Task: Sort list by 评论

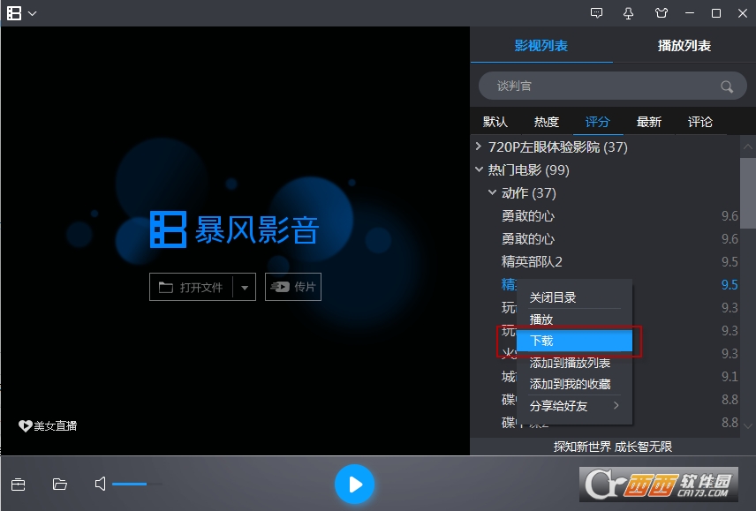Action: tap(699, 122)
